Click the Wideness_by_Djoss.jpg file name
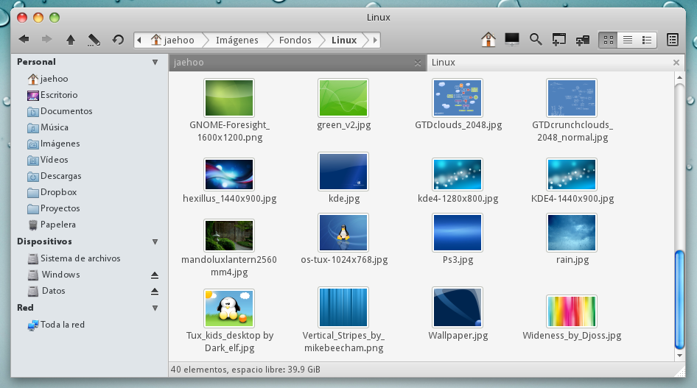This screenshot has height=388, width=697. (572, 336)
